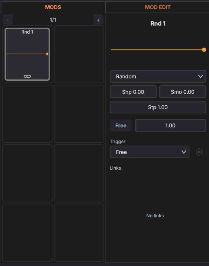Switch to the MOD EDIT tab
Image resolution: width=209 pixels, height=266 pixels.
tap(158, 7)
